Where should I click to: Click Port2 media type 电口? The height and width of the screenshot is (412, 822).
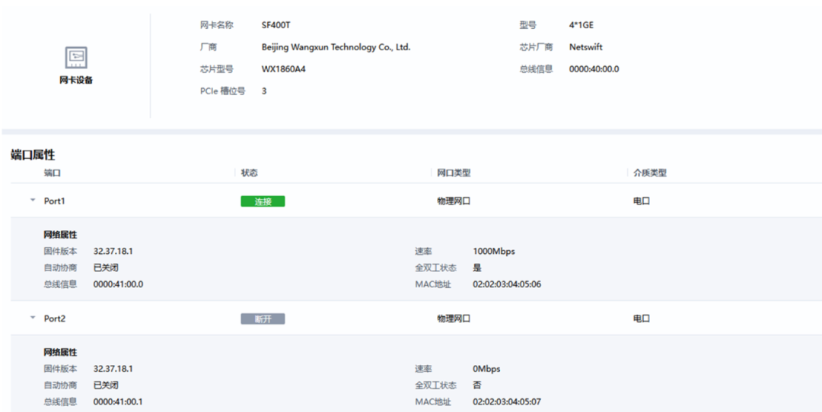click(642, 319)
